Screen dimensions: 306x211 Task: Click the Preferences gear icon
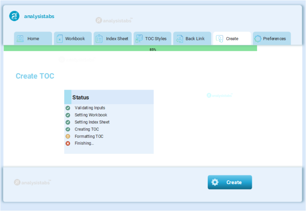coord(258,39)
